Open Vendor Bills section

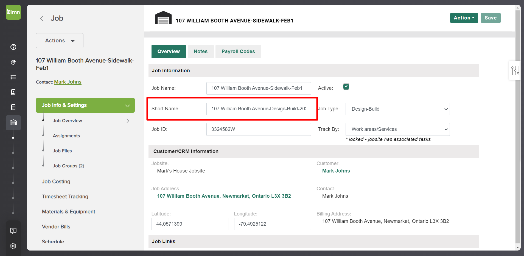(x=56, y=227)
